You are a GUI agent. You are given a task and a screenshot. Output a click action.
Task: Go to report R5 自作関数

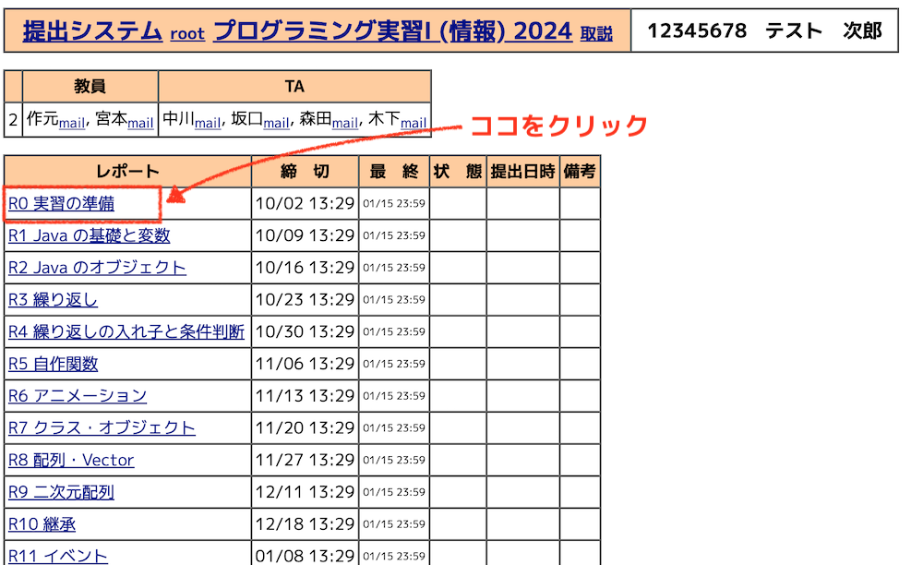click(53, 364)
